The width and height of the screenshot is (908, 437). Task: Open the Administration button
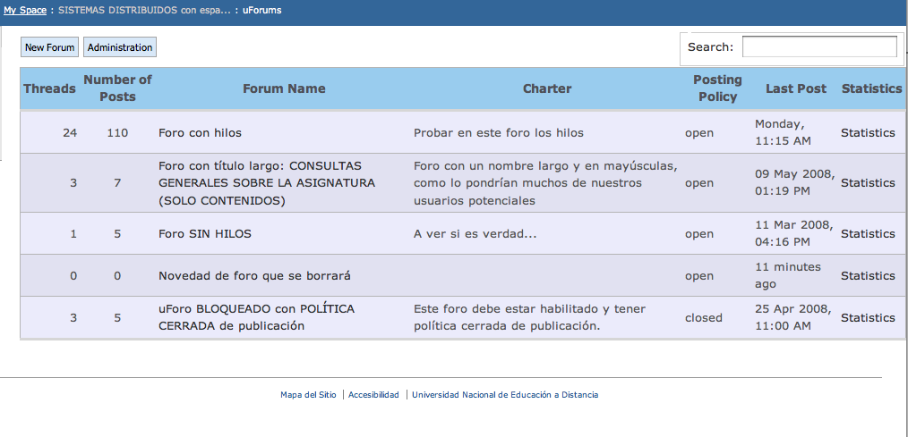tap(120, 47)
